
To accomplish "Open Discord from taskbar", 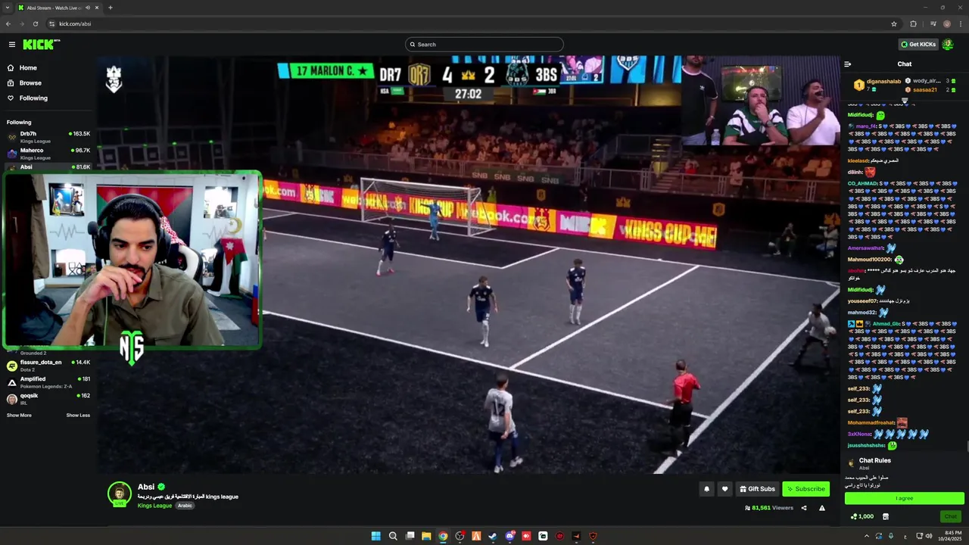I will (x=509, y=536).
